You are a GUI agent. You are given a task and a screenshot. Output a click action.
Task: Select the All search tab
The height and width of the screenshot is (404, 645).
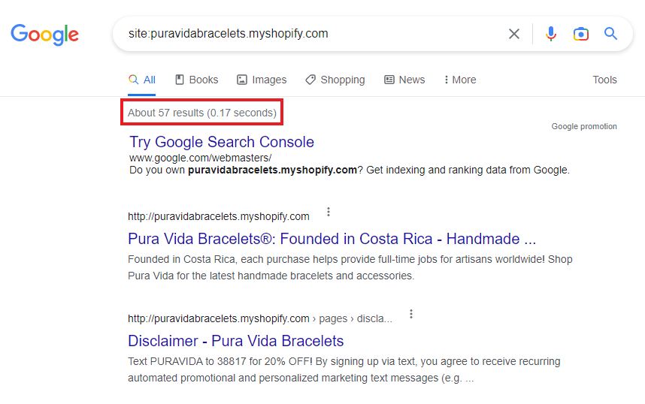tap(142, 80)
